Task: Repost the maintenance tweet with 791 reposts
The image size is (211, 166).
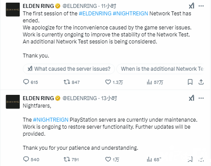Action: pos(67,159)
